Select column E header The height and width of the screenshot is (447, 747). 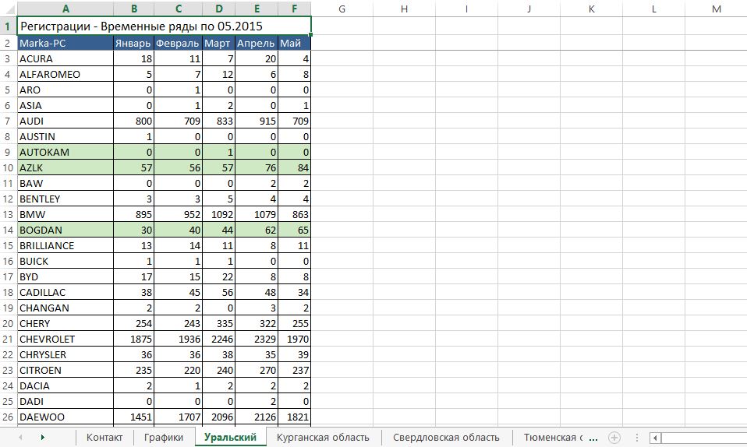[257, 9]
